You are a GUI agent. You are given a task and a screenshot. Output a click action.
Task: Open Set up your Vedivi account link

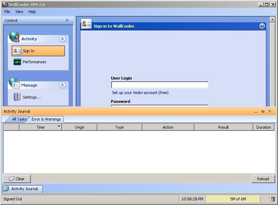pyautogui.click(x=140, y=93)
